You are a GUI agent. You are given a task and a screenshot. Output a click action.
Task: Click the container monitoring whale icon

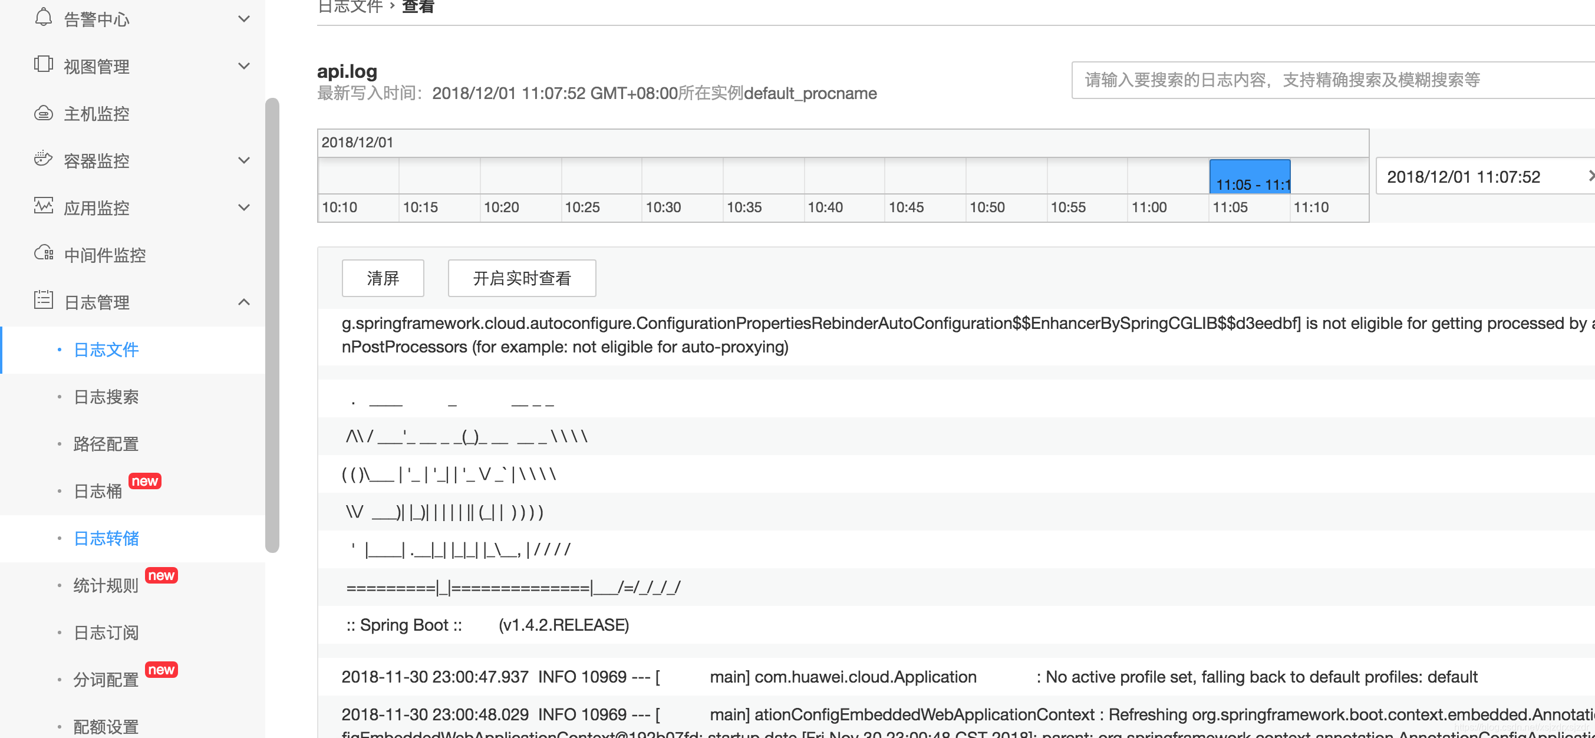click(44, 159)
